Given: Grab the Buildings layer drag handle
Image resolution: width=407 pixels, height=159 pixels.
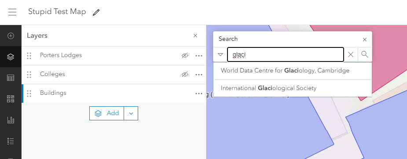Looking at the screenshot, I should (29, 93).
